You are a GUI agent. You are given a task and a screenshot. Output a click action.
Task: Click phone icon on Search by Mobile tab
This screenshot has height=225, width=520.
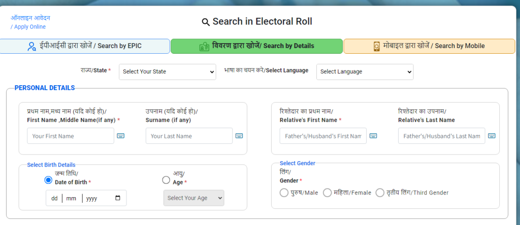click(x=377, y=46)
